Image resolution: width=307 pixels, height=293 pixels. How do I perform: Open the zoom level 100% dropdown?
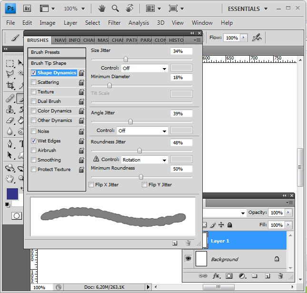(x=83, y=9)
